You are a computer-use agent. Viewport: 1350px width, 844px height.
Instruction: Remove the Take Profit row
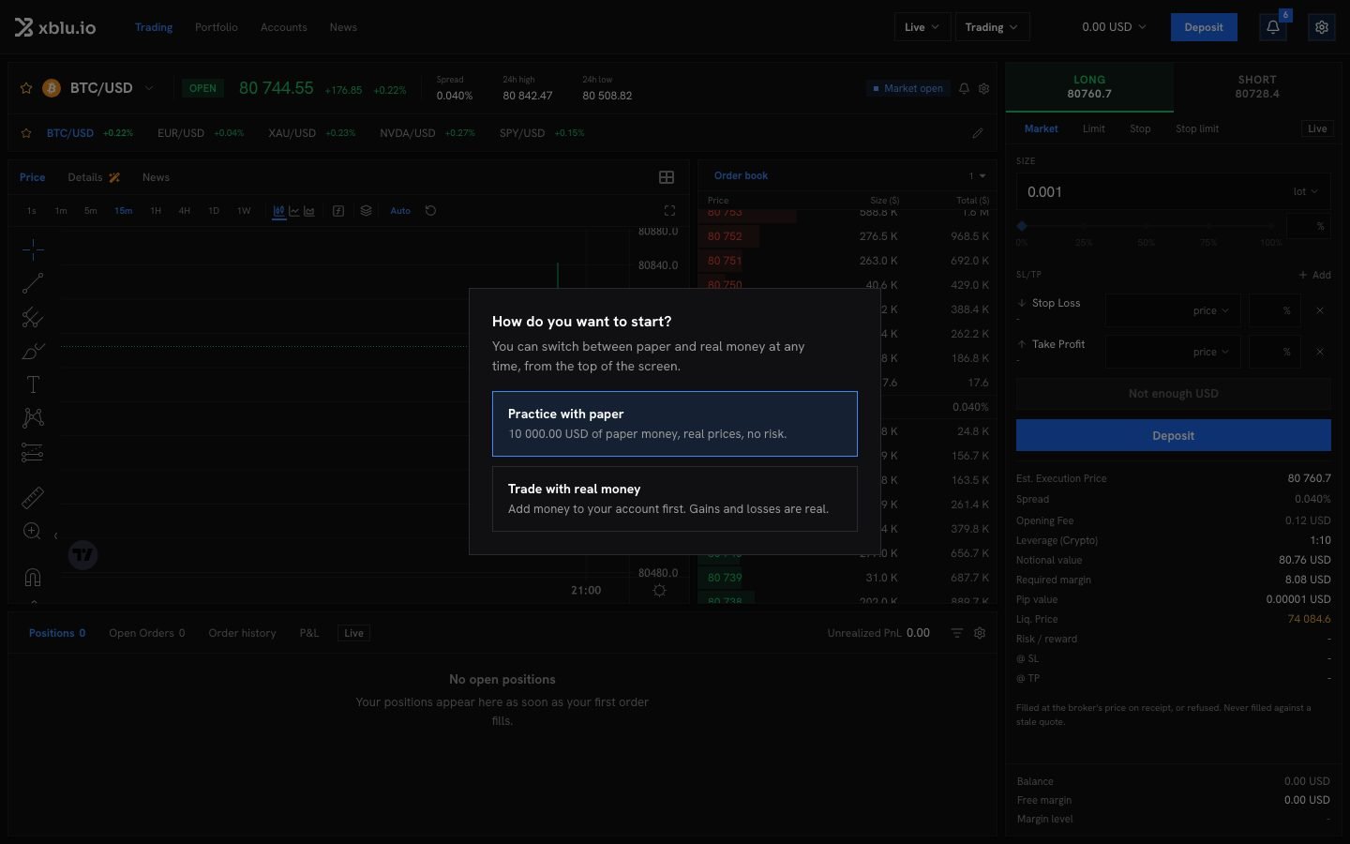tap(1320, 352)
